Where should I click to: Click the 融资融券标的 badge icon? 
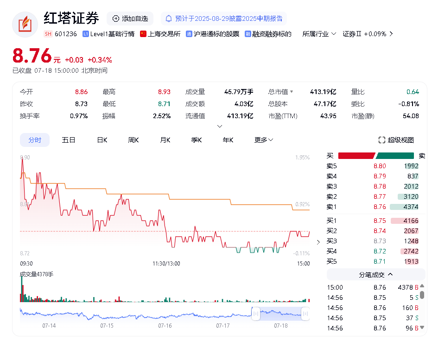(x=248, y=34)
